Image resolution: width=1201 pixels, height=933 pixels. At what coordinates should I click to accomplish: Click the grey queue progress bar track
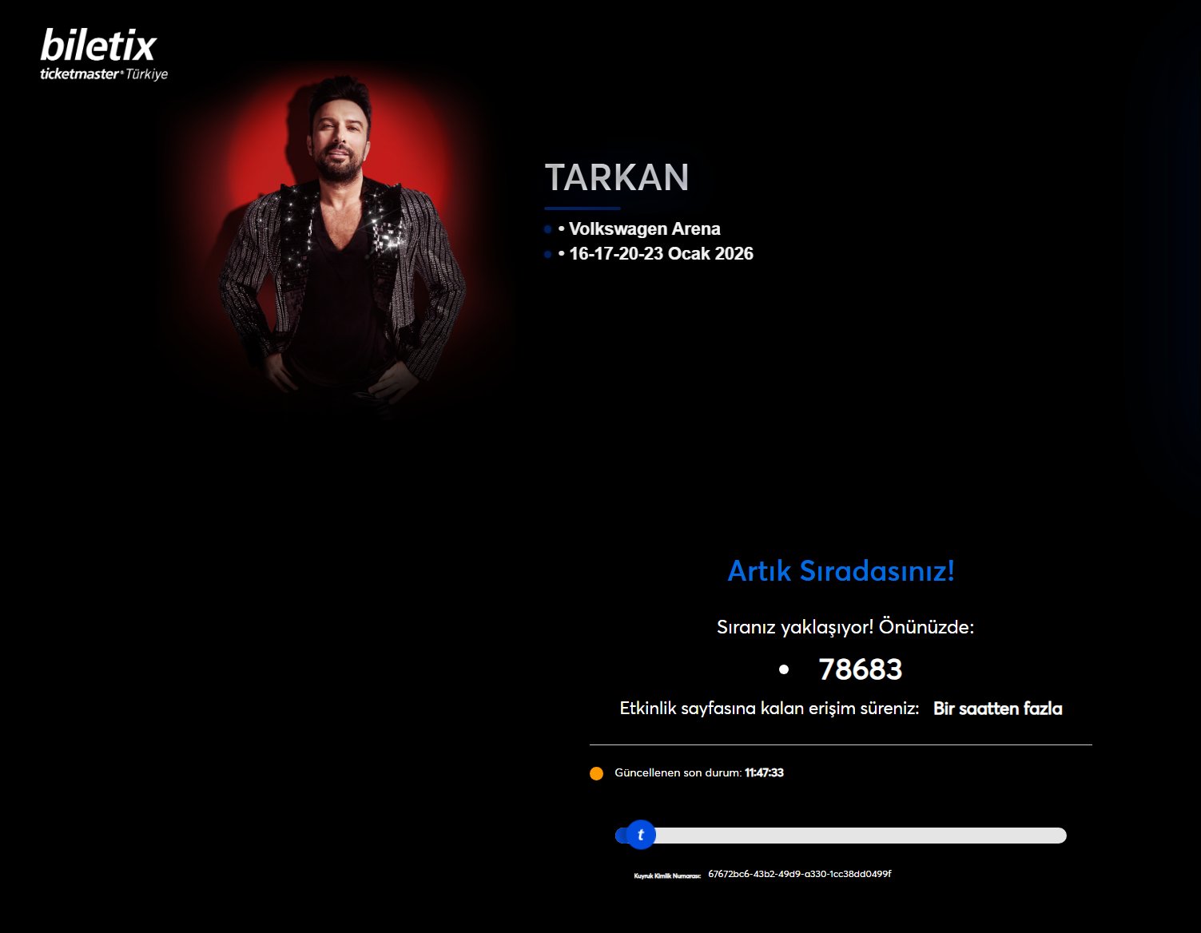click(841, 836)
